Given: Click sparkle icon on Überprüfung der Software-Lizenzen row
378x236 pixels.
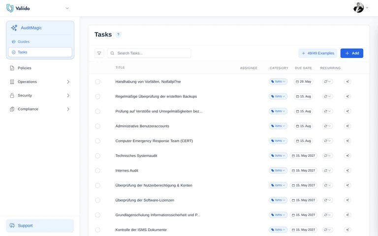Looking at the screenshot, I should point(347,200).
